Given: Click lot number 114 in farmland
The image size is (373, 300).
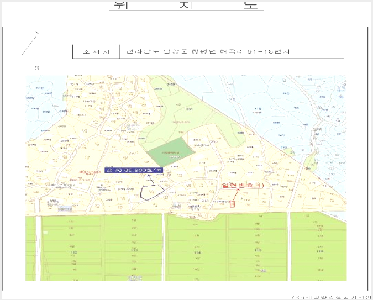Looking at the screenshot, I should (x=197, y=252).
